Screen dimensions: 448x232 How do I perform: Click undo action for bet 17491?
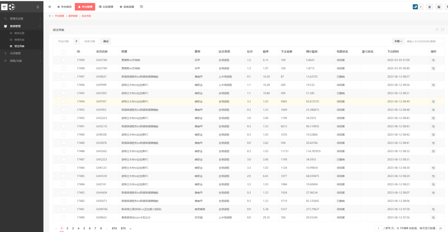click(x=433, y=126)
